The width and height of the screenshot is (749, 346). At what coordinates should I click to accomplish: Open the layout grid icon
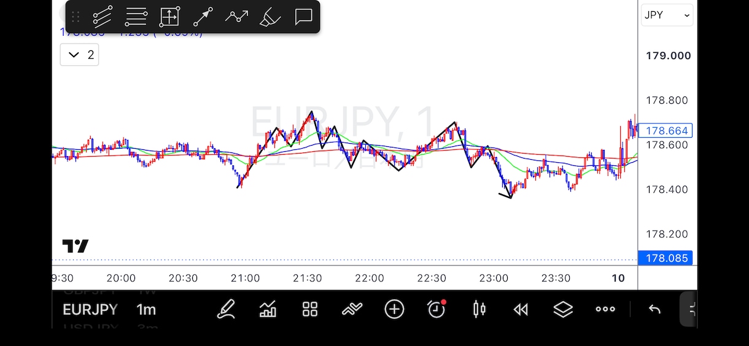point(310,309)
